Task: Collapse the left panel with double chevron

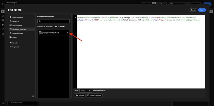Action: pyautogui.click(x=33, y=96)
